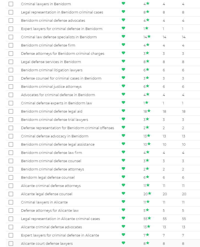Click the heart for "Alicante court defense lawyers"
The width and height of the screenshot is (200, 247).
click(x=123, y=243)
